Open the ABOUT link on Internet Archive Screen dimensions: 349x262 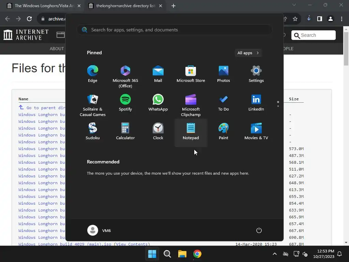pyautogui.click(x=57, y=48)
